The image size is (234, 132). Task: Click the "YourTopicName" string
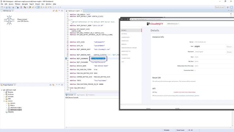pyautogui.click(x=100, y=81)
